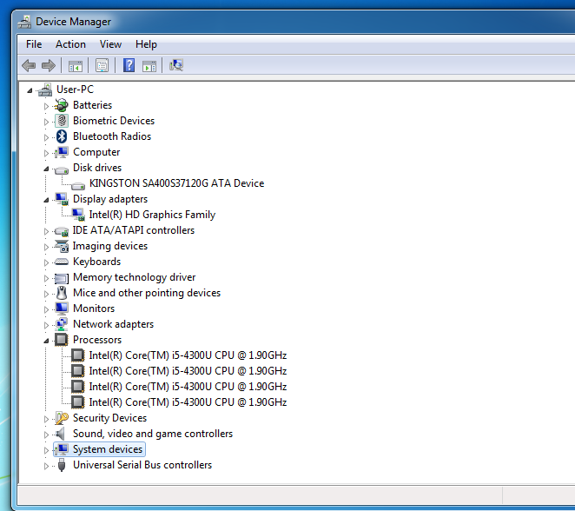Open the Help menu
The height and width of the screenshot is (511, 575).
pos(146,44)
